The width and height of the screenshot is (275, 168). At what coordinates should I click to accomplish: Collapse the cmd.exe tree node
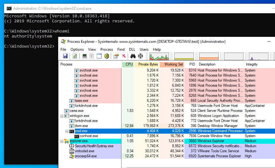click(67, 131)
